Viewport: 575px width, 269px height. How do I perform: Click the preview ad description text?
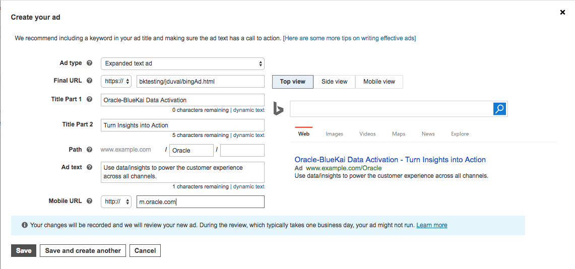tap(391, 176)
